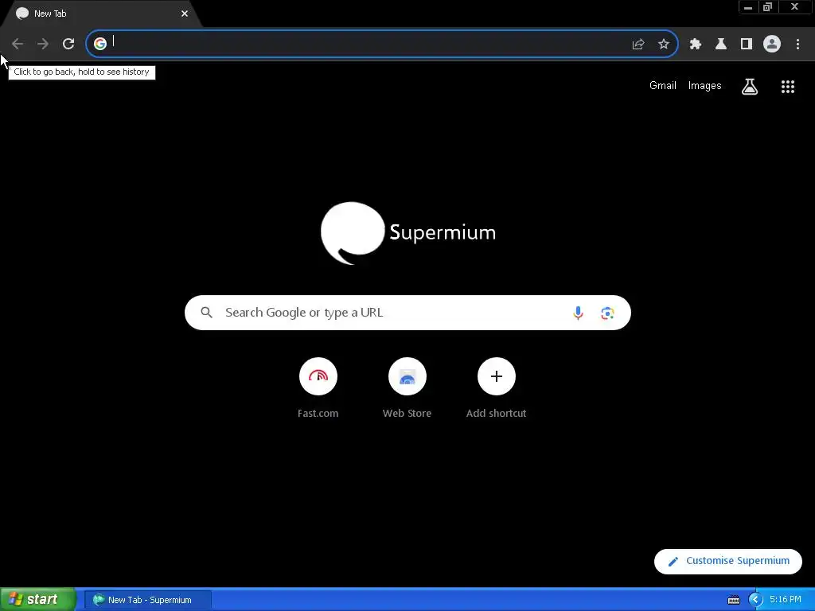Open the toolbar flask experiments icon

721,45
